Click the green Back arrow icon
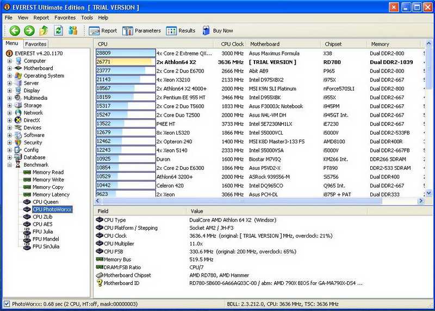Viewport: 435px width, 311px height. click(15, 31)
